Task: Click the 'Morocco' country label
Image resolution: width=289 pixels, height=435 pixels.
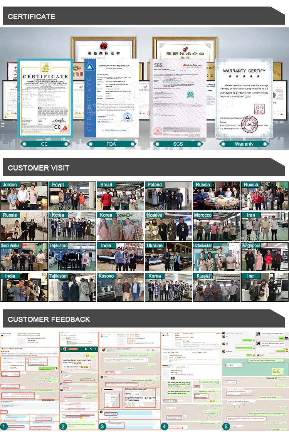Action: point(203,215)
